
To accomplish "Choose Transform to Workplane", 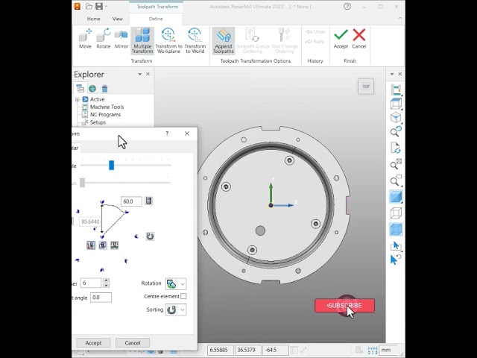I will point(169,41).
